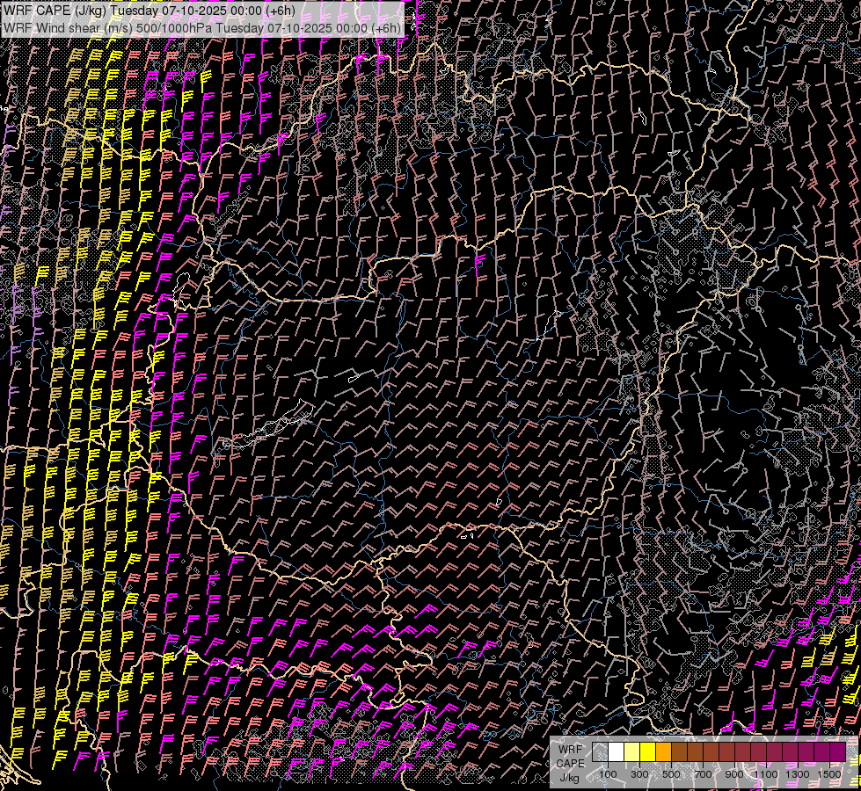Click the J/kg unit label in legend
Image resolution: width=861 pixels, height=791 pixels.
(570, 777)
